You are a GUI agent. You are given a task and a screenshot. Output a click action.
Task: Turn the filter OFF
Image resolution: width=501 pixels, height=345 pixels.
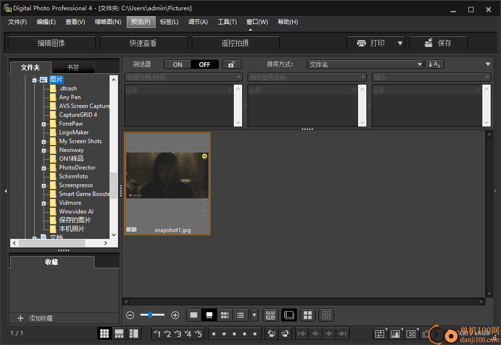(205, 65)
